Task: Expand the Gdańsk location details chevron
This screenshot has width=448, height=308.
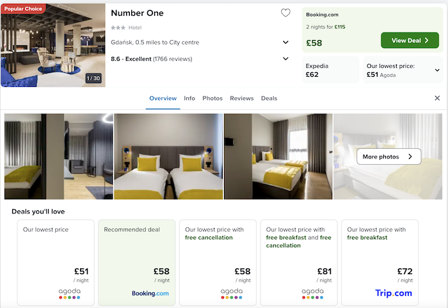Action: click(285, 43)
